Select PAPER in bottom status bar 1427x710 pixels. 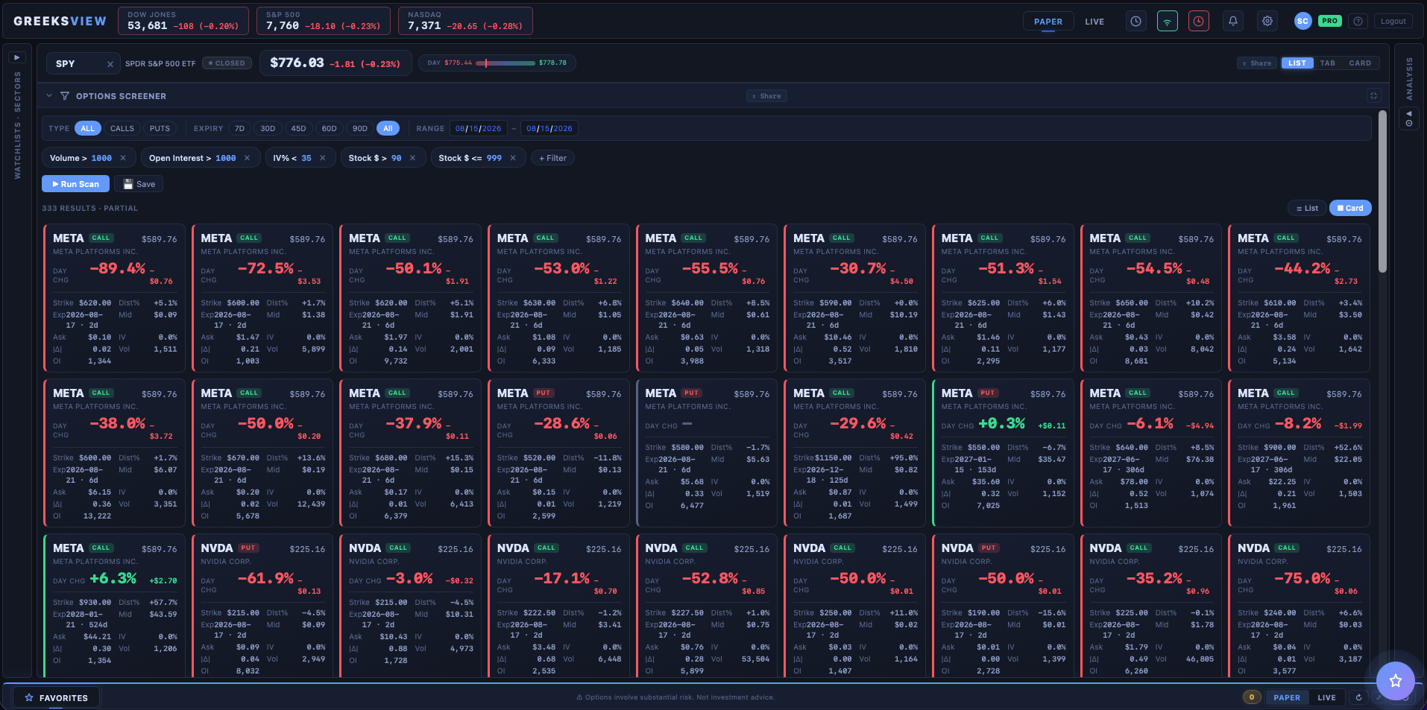1287,697
